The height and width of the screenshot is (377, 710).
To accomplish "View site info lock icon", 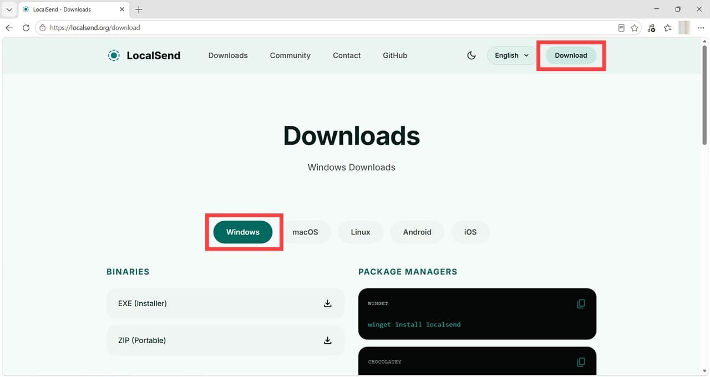I will point(43,28).
